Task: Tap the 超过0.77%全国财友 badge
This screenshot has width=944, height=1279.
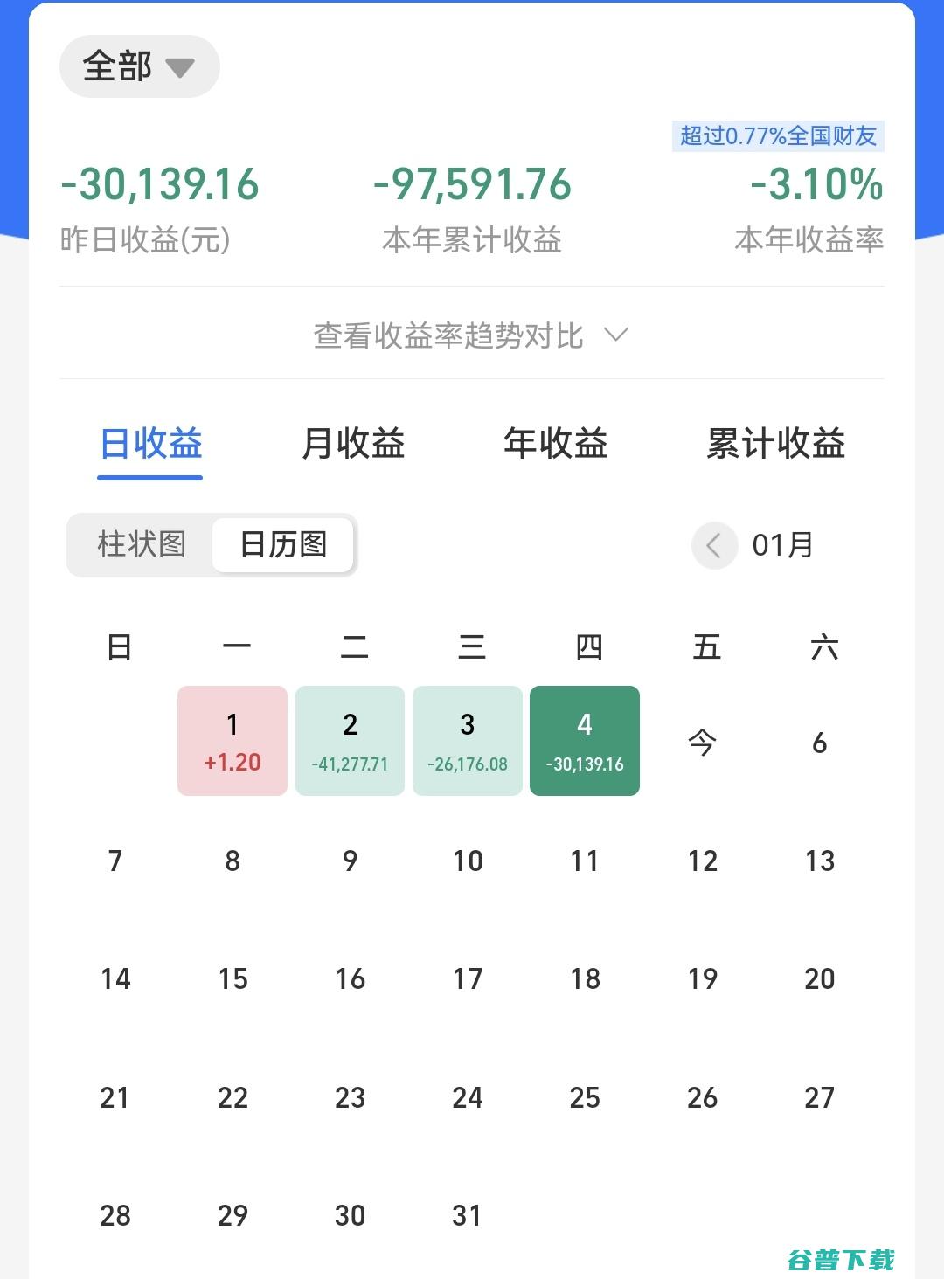Action: tap(778, 136)
